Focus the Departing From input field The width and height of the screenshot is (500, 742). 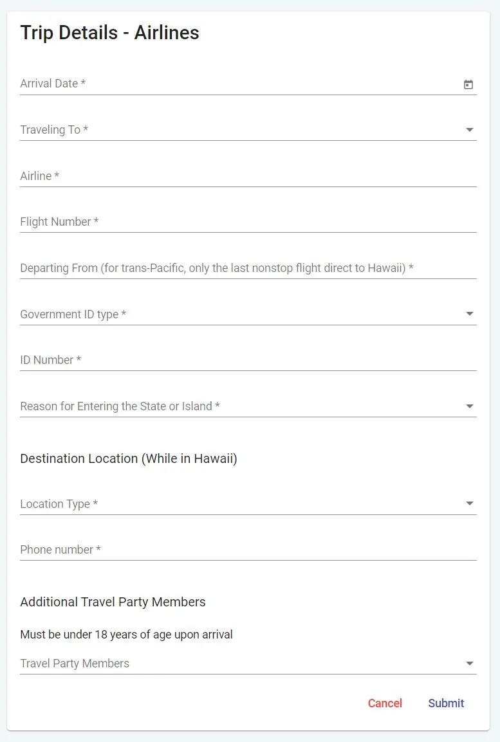[248, 268]
